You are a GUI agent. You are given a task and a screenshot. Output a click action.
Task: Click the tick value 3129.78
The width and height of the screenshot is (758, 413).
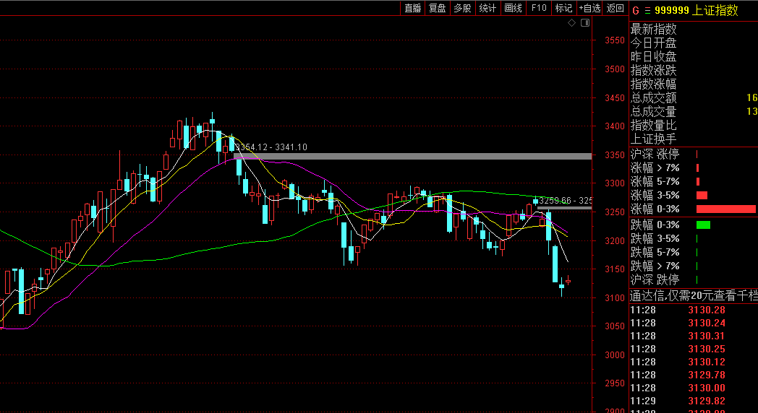[x=707, y=375]
